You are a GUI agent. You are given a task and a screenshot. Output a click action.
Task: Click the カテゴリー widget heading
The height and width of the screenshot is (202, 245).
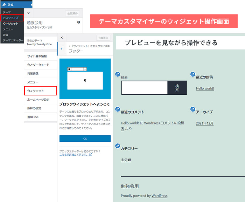point(129,149)
